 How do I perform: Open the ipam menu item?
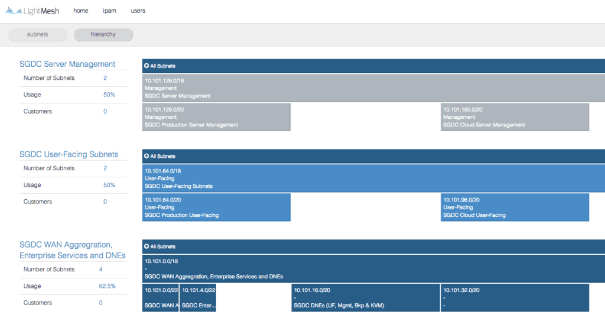pyautogui.click(x=109, y=11)
